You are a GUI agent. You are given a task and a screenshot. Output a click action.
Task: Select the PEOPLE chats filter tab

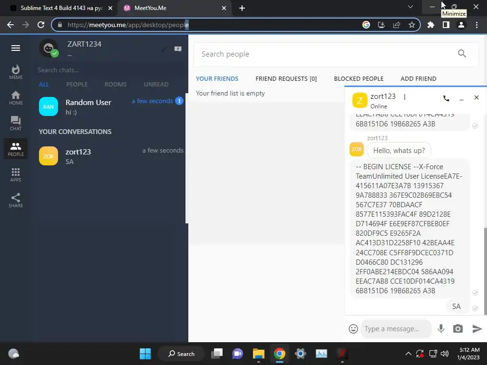[77, 85]
